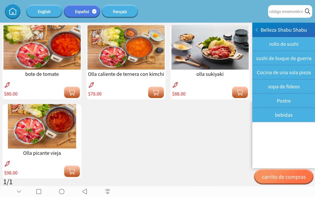Add Olla caliente de ternera con kimchi to cart

156,92
